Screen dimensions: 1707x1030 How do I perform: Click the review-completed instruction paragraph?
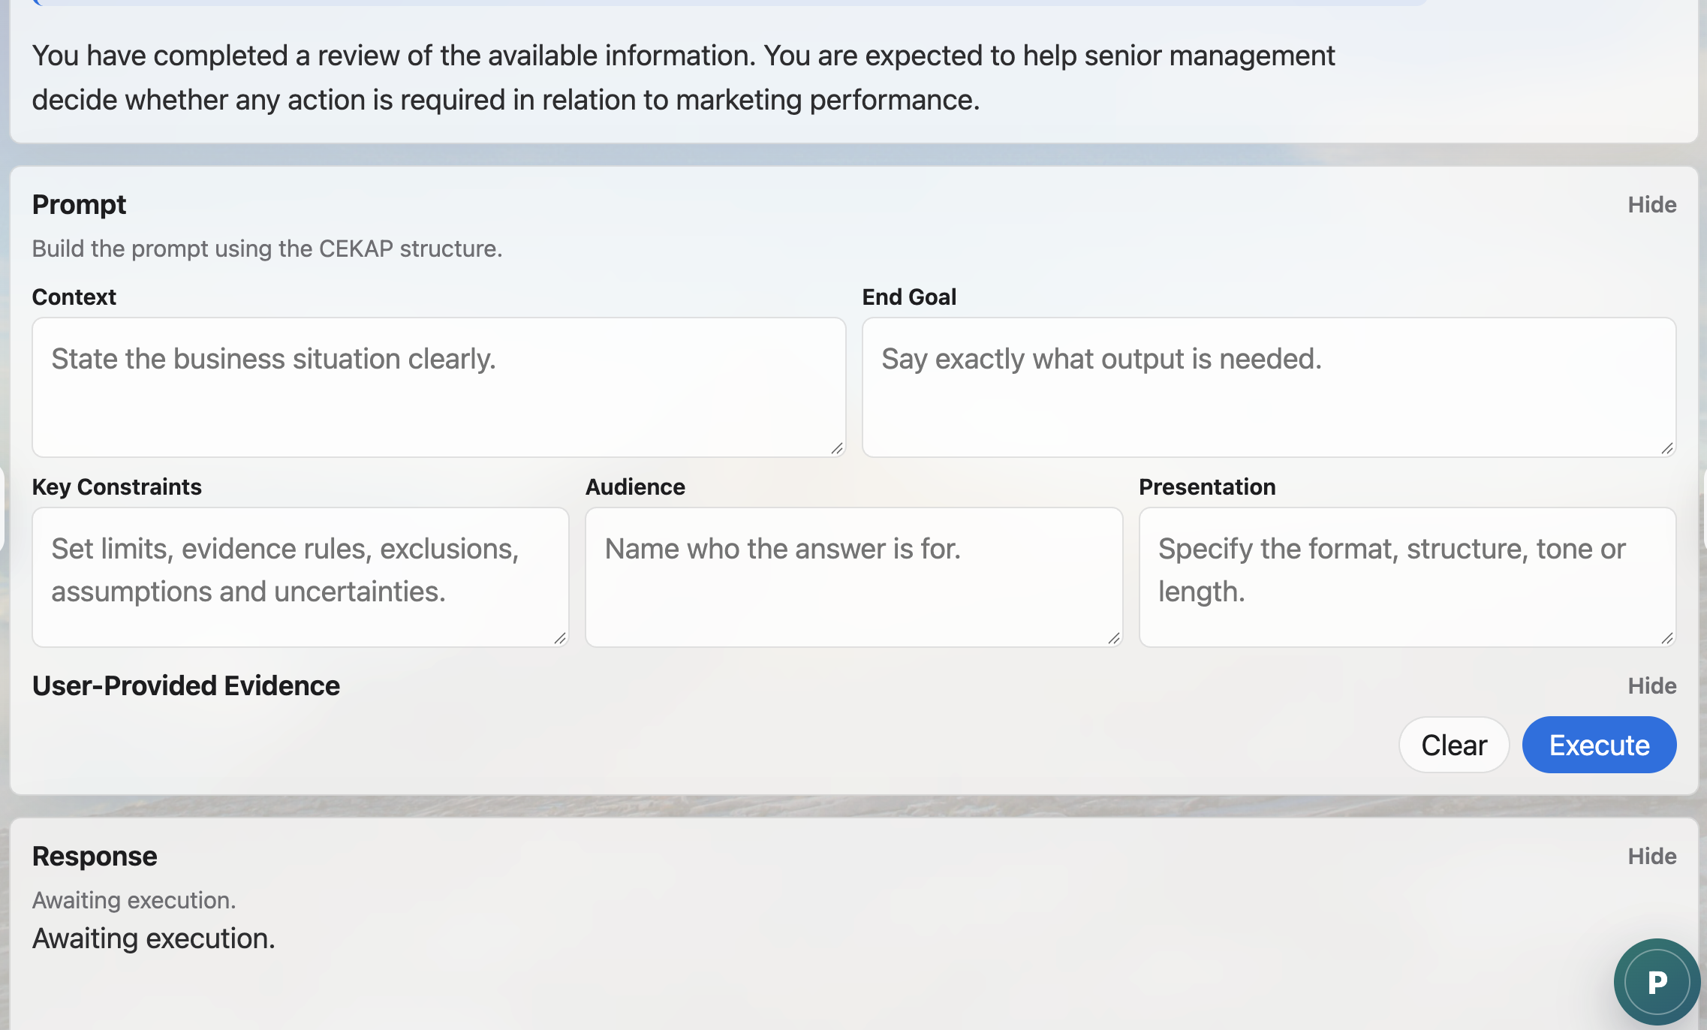683,77
